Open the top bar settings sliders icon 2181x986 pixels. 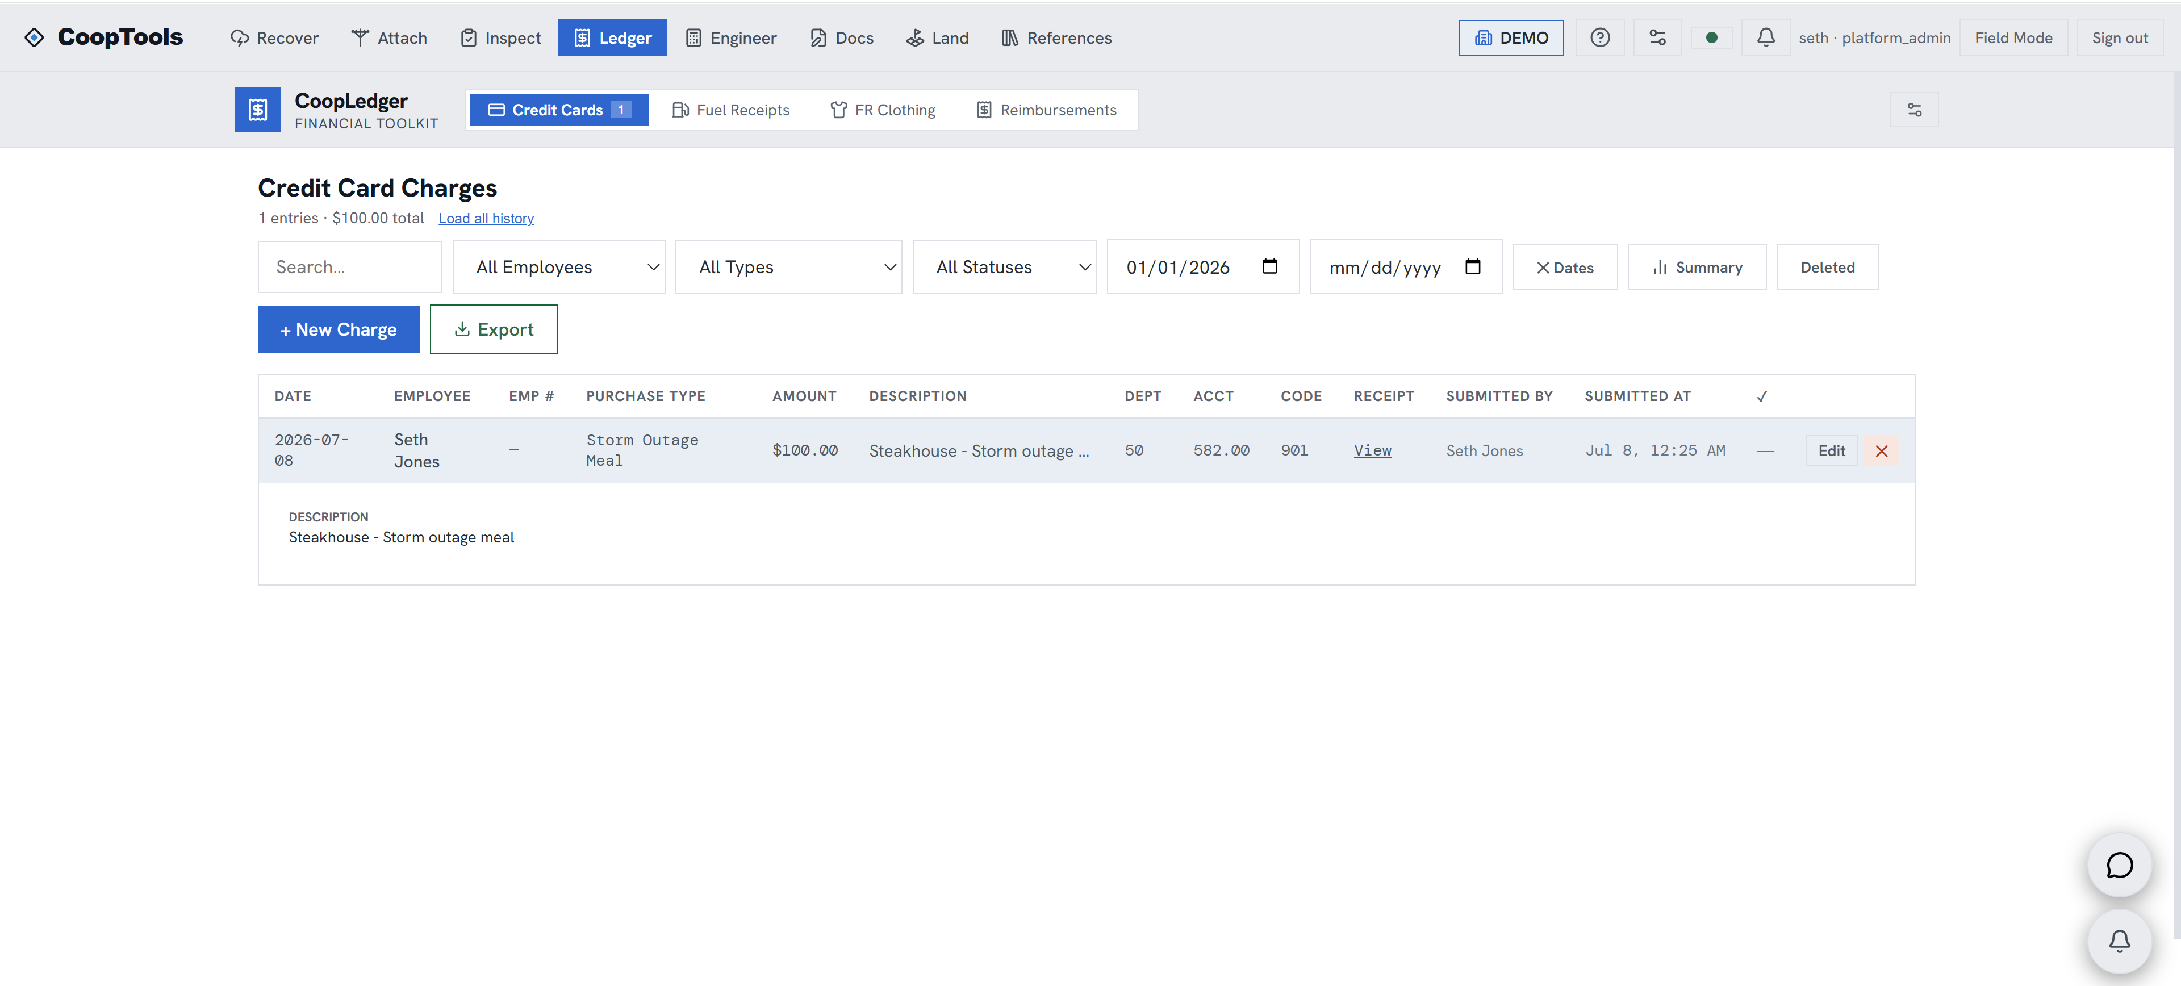pyautogui.click(x=1657, y=37)
